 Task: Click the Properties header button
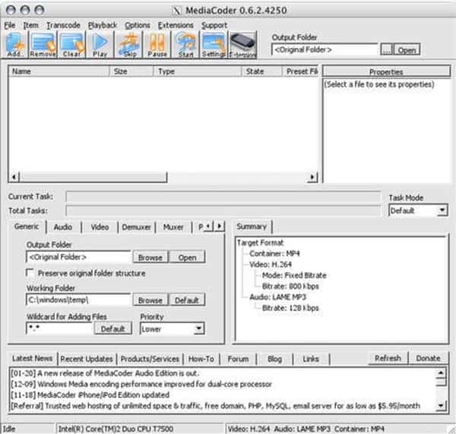click(x=386, y=72)
